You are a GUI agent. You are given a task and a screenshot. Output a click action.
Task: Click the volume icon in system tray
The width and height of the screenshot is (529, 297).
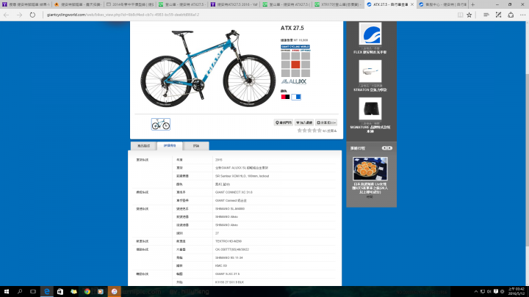(x=489, y=292)
